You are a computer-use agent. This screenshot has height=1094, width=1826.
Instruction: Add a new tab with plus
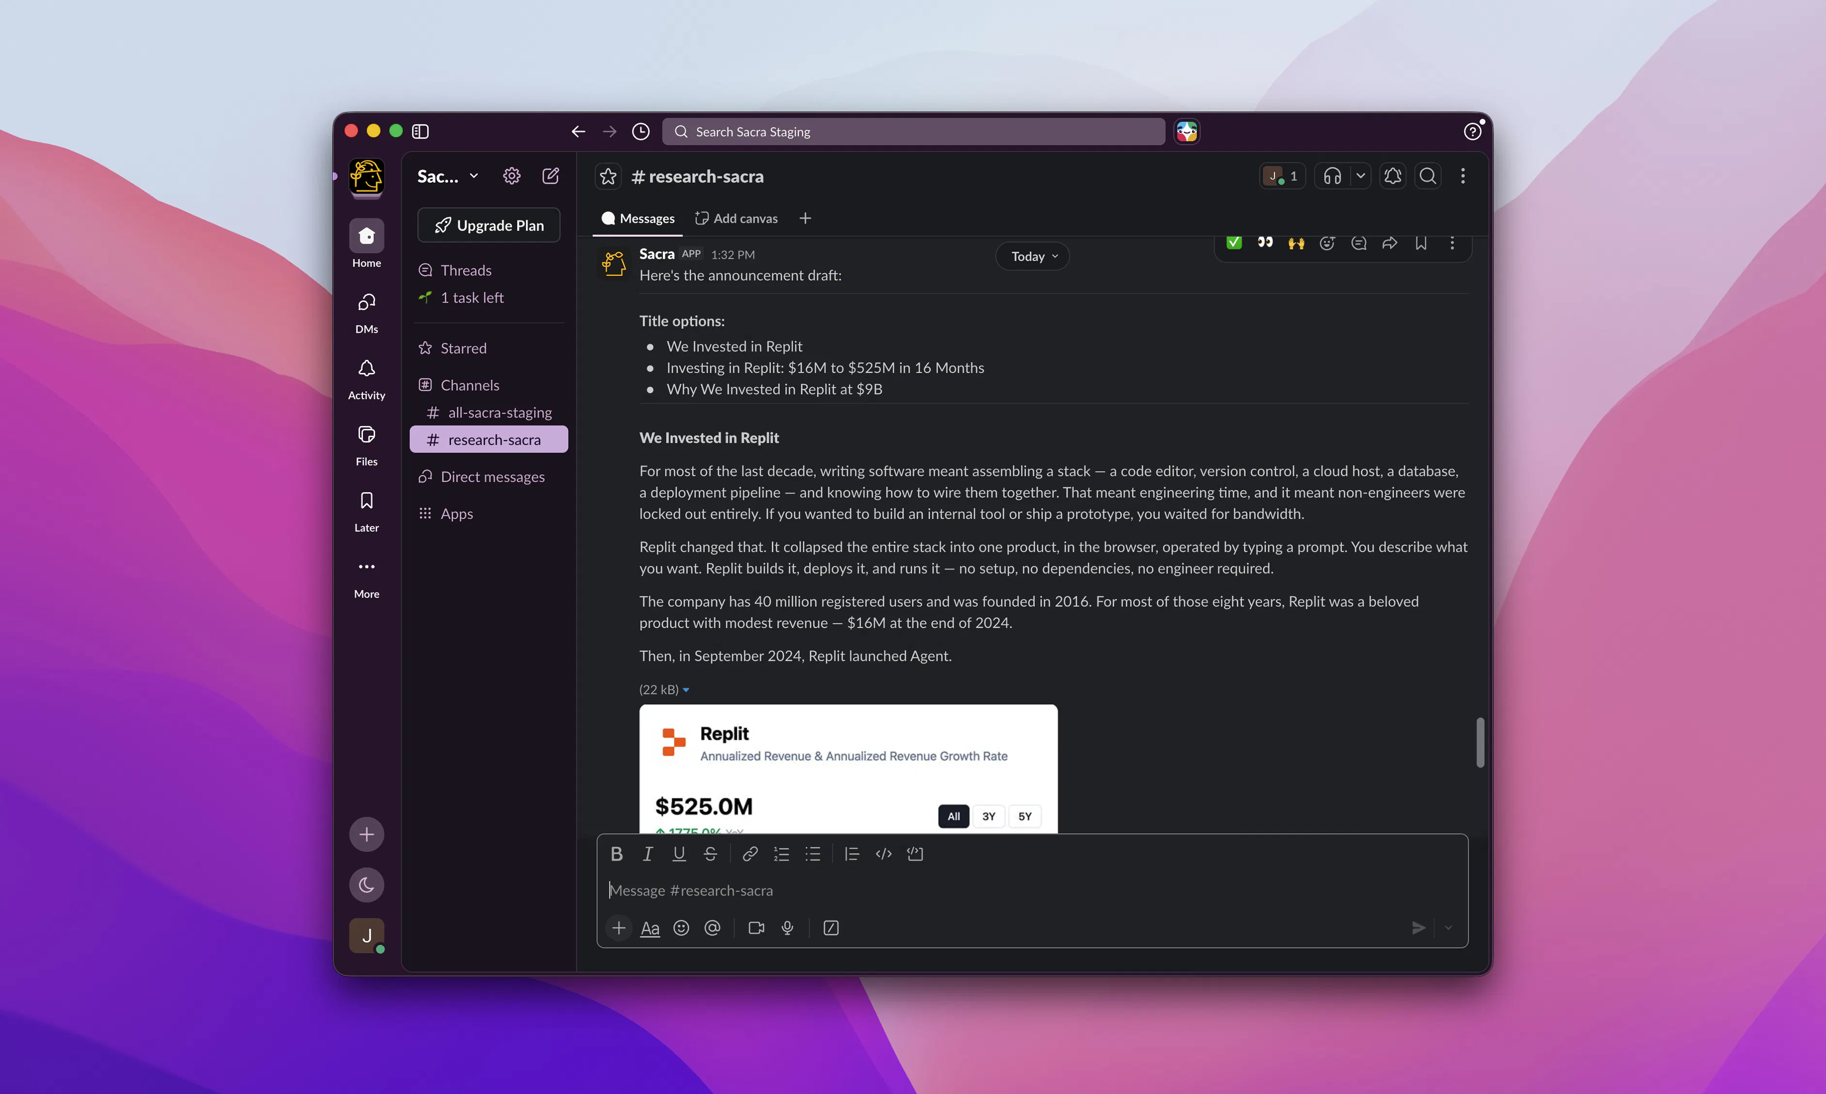805,218
